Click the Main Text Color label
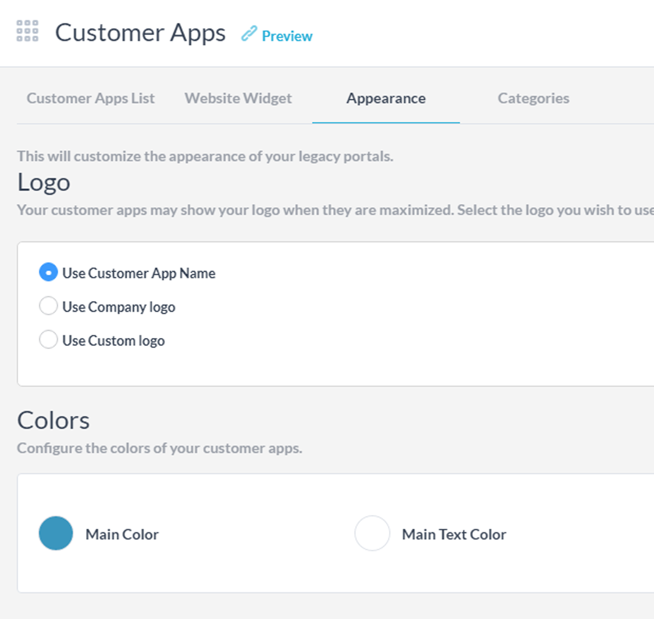 454,534
